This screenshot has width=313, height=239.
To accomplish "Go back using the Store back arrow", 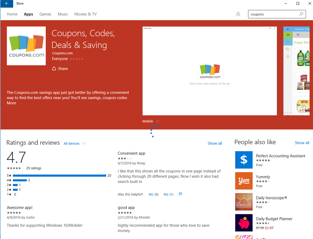I will coord(7,4).
